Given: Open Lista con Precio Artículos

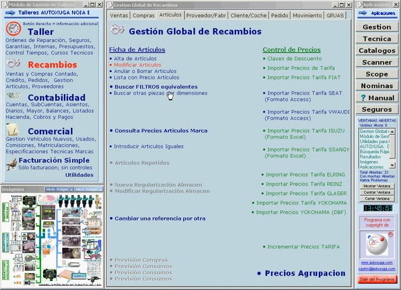Looking at the screenshot, I should point(146,78).
